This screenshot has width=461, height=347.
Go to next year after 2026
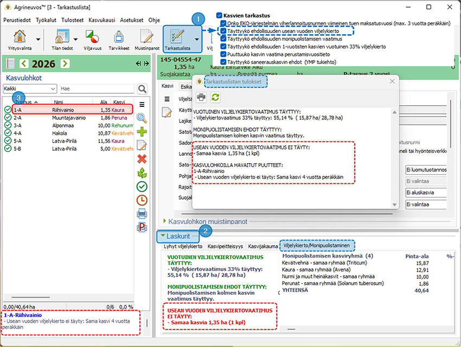point(65,64)
